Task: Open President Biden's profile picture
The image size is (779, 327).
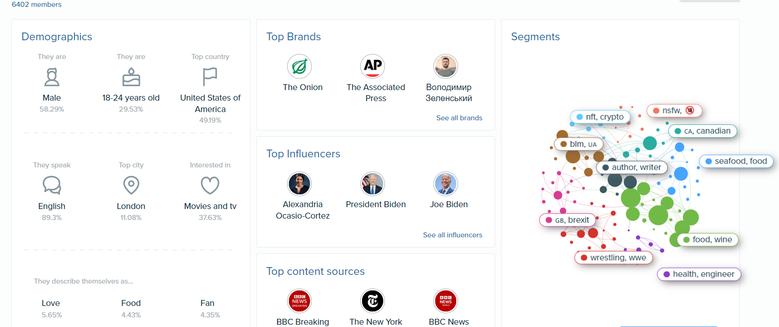Action: pos(373,184)
